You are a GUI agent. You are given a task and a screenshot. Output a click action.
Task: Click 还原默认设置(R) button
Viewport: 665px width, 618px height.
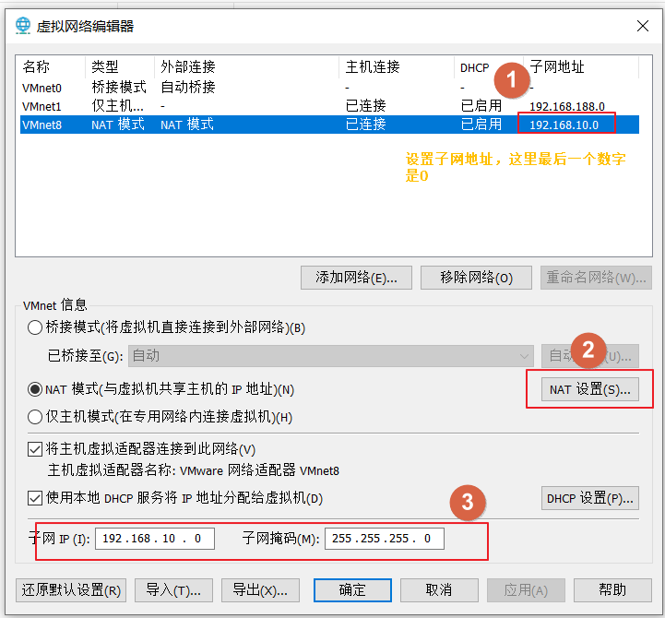click(x=71, y=590)
